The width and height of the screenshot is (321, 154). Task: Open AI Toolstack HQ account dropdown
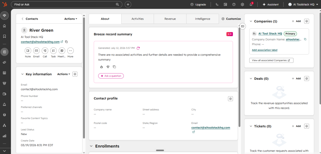pos(303,4)
